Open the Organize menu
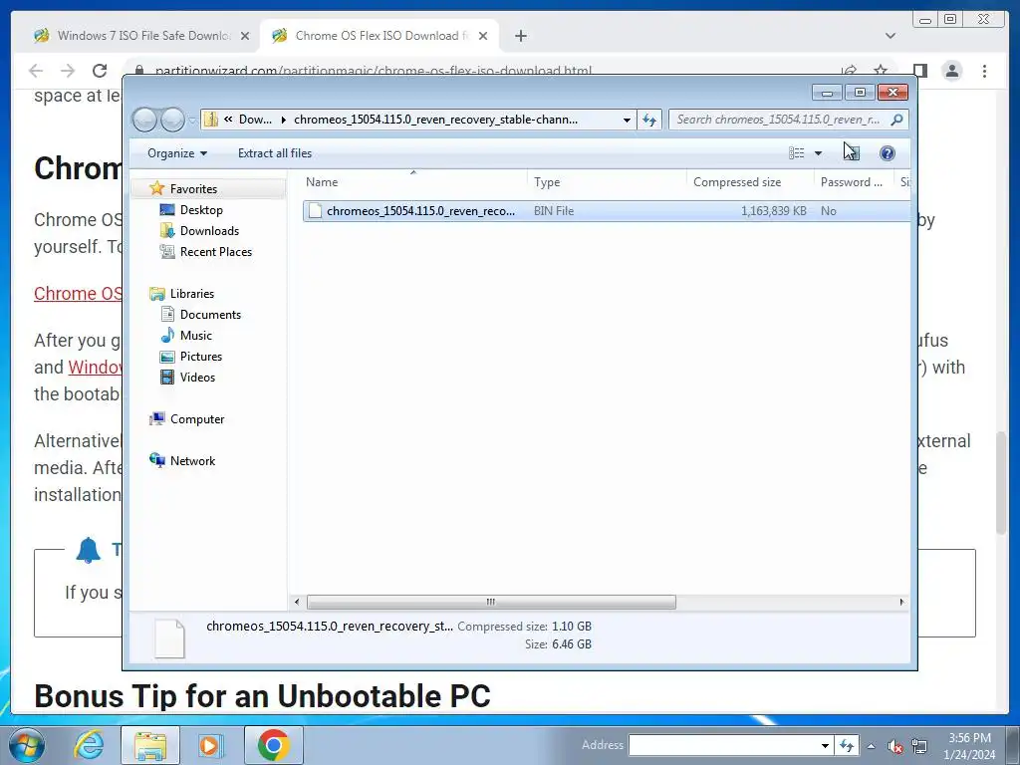Viewport: 1020px width, 765px height. (x=177, y=152)
